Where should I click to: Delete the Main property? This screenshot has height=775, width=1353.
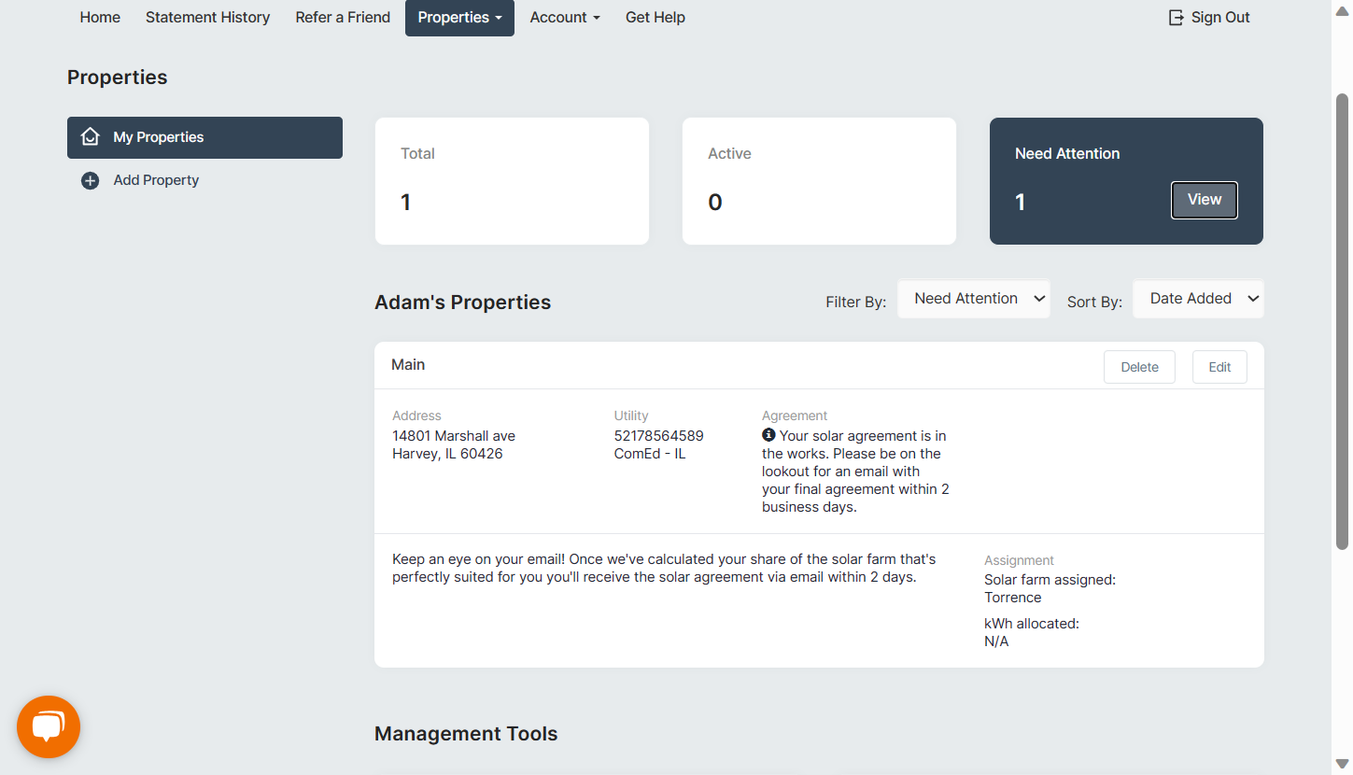(1139, 367)
